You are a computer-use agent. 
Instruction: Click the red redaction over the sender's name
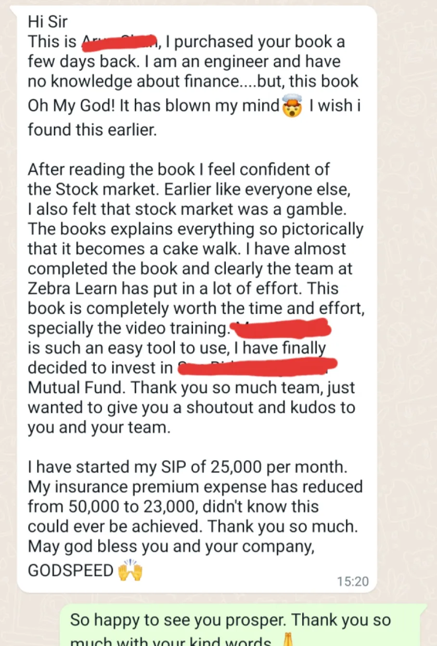point(119,42)
